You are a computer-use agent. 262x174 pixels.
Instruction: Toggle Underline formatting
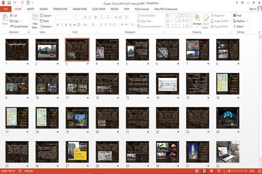click(x=66, y=25)
